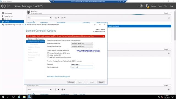Click the Previous button in wizard
The width and height of the screenshot is (176, 99).
click(71, 82)
